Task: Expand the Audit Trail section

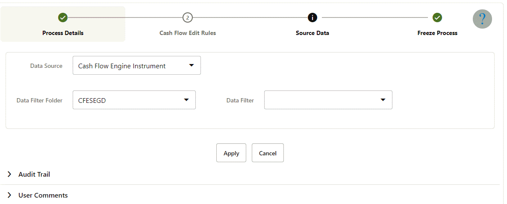Action: tap(34, 174)
